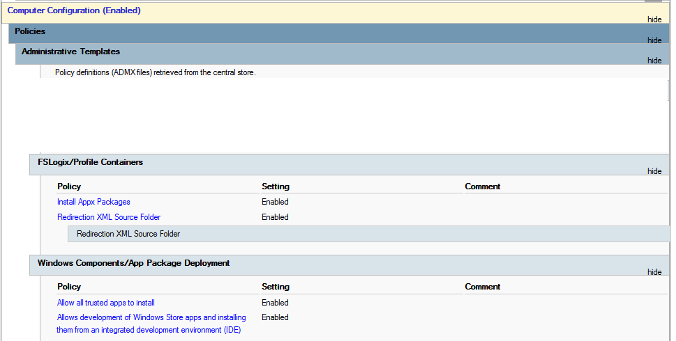Open Redirection XML Source Folder policy link
The image size is (676, 341).
[109, 217]
